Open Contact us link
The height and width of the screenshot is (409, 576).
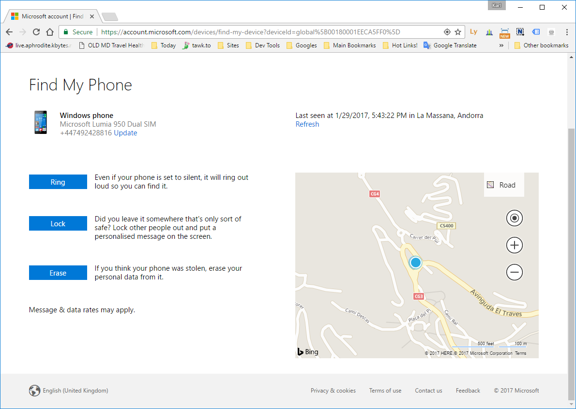coord(429,391)
